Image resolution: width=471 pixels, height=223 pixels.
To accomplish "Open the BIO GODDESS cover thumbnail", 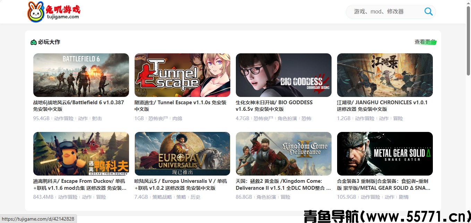I will pos(284,75).
